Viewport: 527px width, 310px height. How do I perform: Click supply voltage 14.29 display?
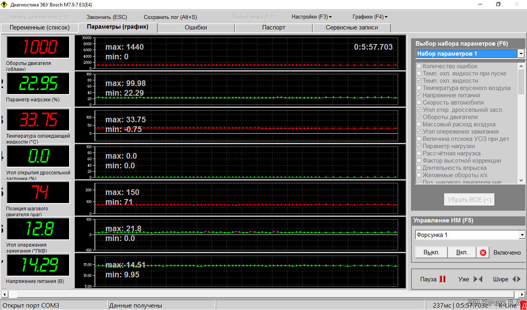pyautogui.click(x=38, y=265)
